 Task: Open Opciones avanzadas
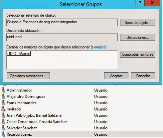[28, 76]
